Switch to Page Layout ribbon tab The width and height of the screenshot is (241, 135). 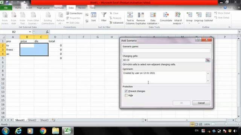43,7
